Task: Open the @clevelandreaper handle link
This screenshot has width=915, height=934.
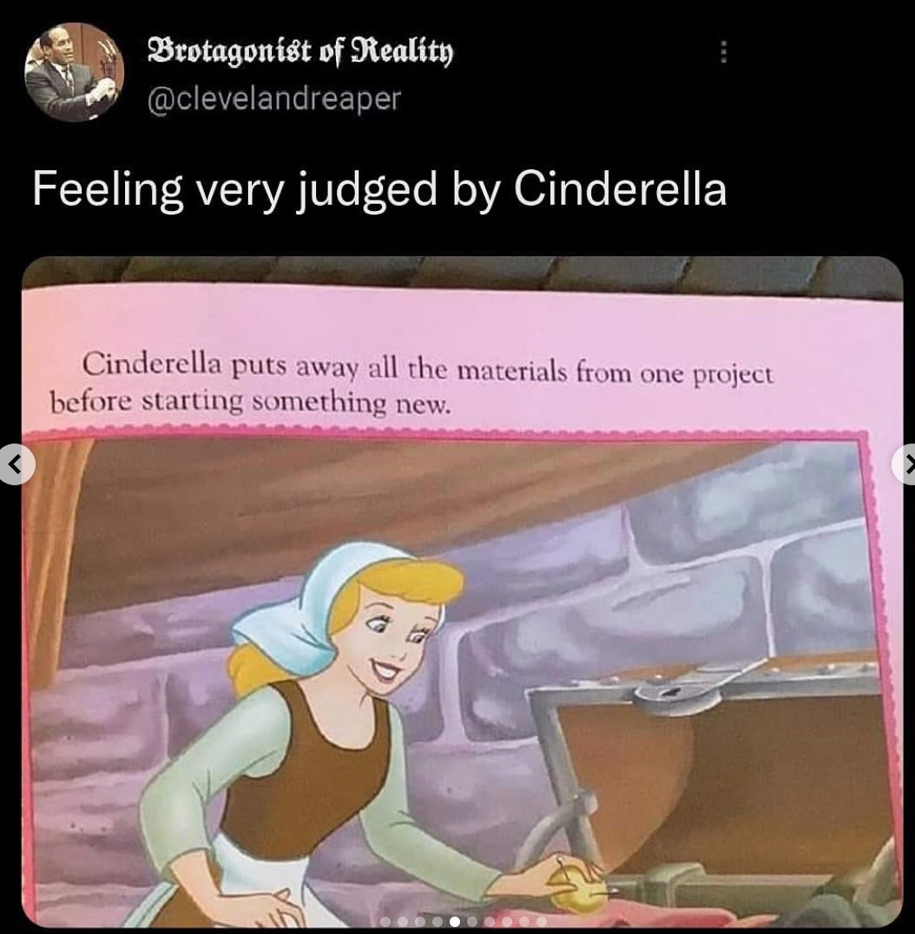Action: [x=274, y=98]
